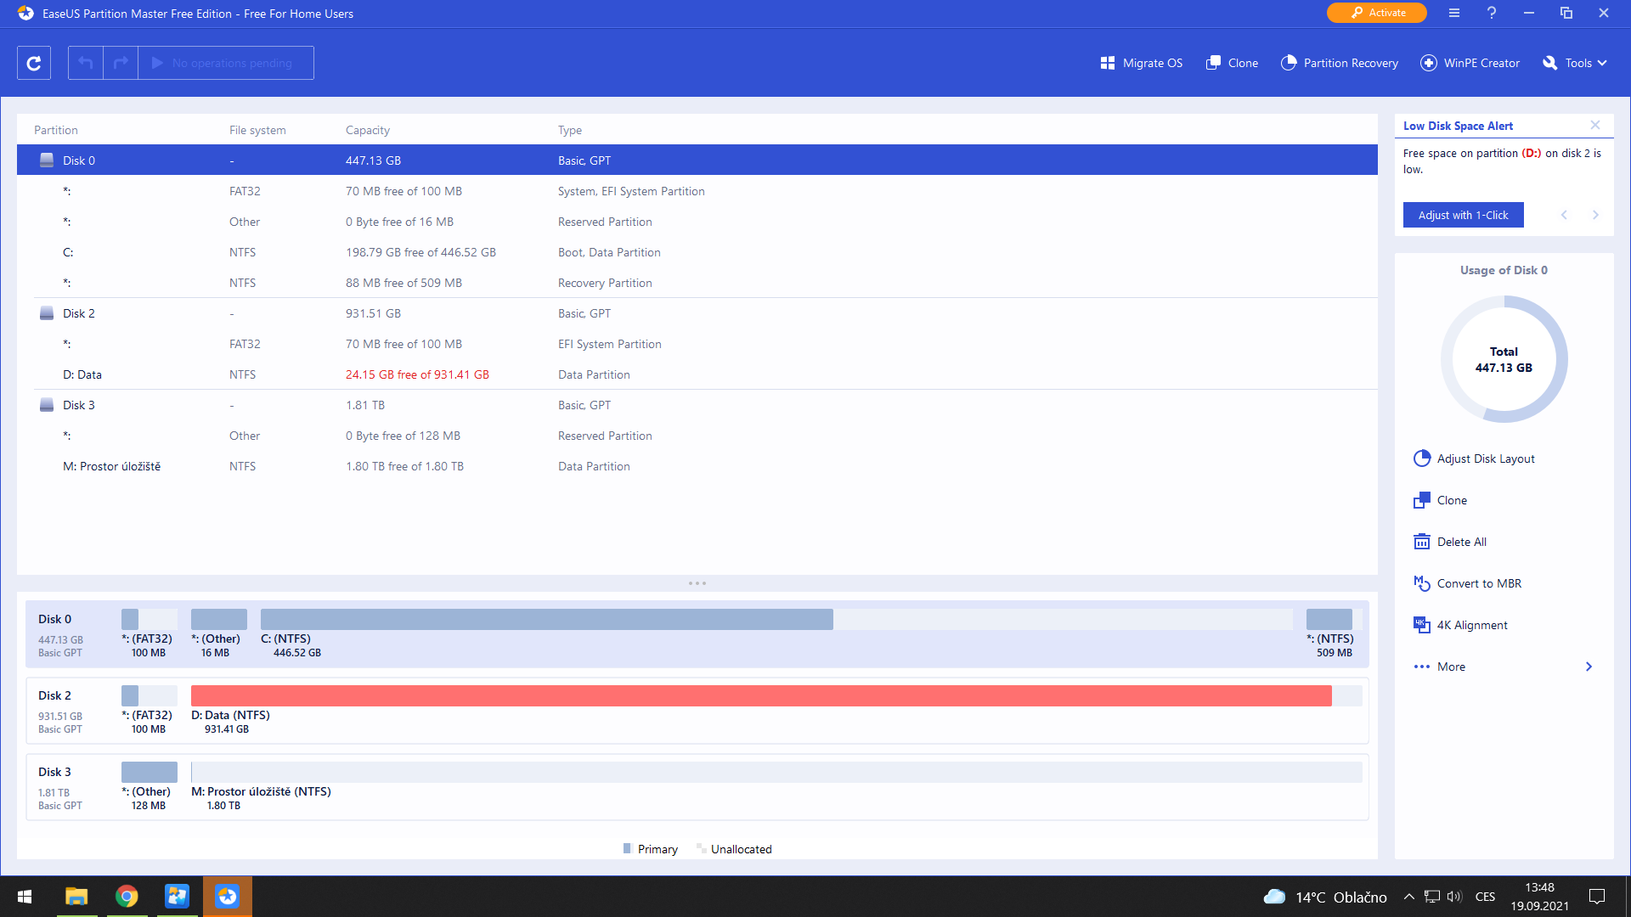Launch the Partition Recovery feature

click(x=1339, y=63)
